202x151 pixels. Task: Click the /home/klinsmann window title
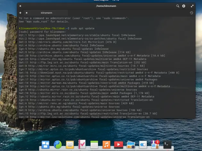click(x=106, y=6)
